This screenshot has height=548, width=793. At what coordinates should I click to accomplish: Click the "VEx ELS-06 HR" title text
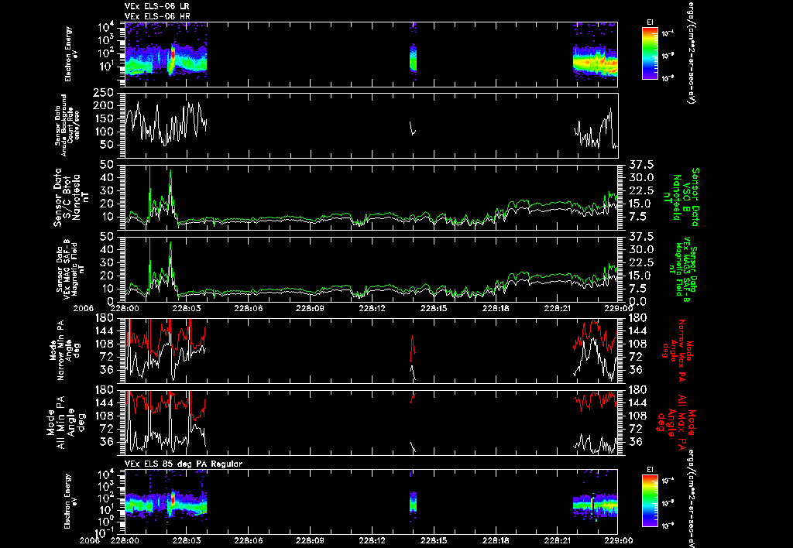[x=157, y=16]
